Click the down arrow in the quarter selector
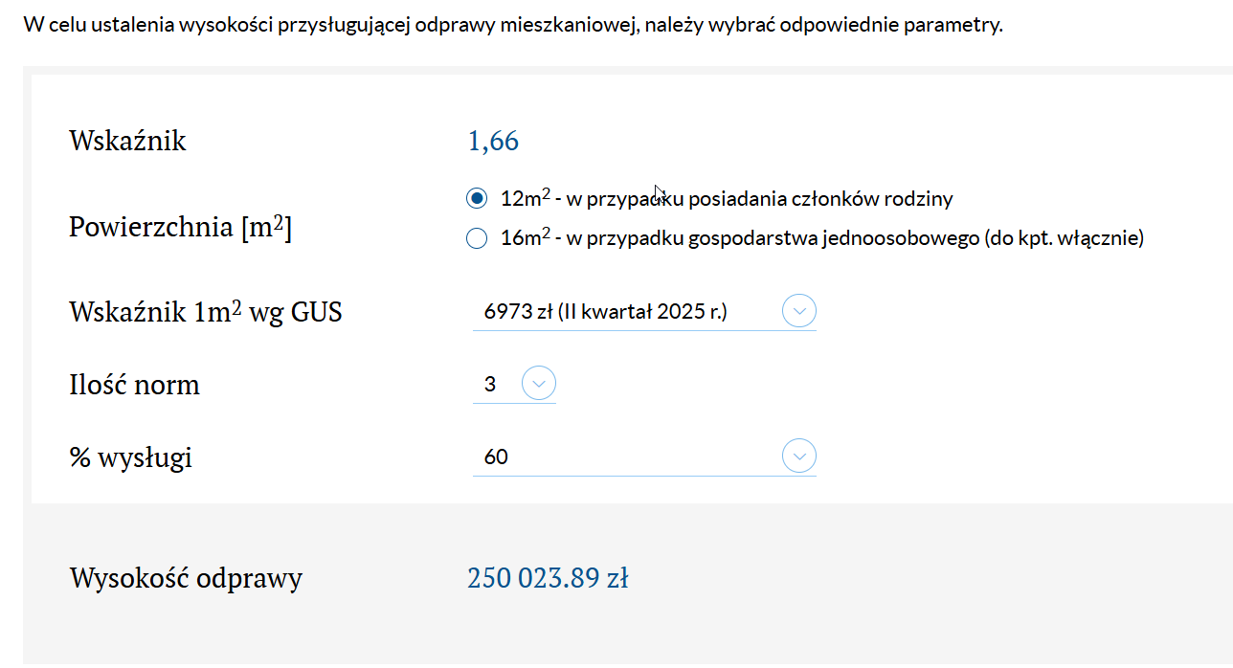This screenshot has width=1233, height=668. click(x=798, y=310)
